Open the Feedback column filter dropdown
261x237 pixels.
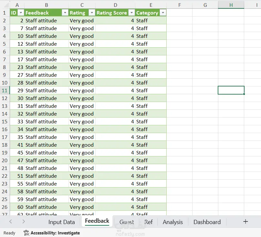[65, 13]
